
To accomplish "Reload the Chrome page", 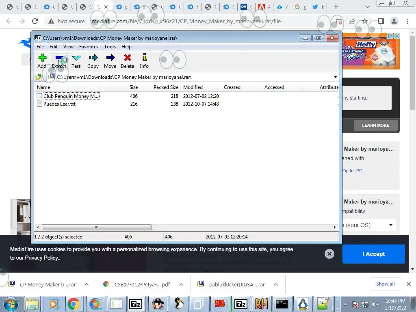I will [35, 21].
